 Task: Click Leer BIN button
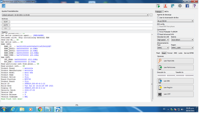point(175,81)
